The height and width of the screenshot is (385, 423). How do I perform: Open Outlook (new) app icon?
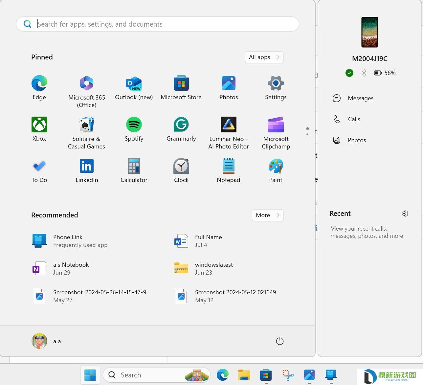(134, 88)
